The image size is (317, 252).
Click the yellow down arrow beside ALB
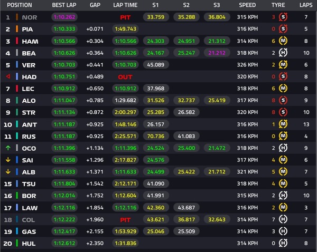pos(8,172)
